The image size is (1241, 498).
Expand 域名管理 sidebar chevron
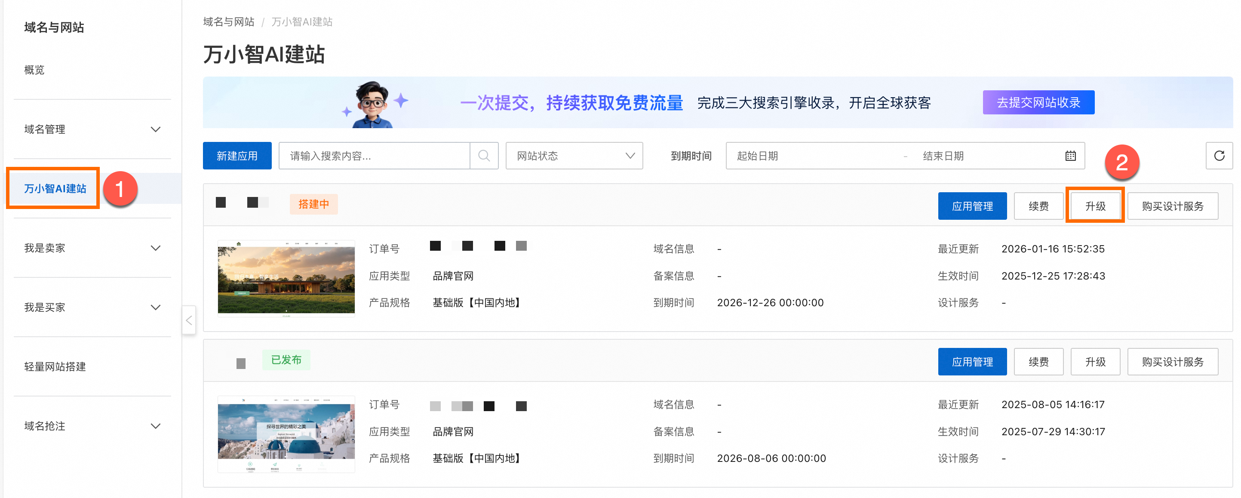point(155,129)
